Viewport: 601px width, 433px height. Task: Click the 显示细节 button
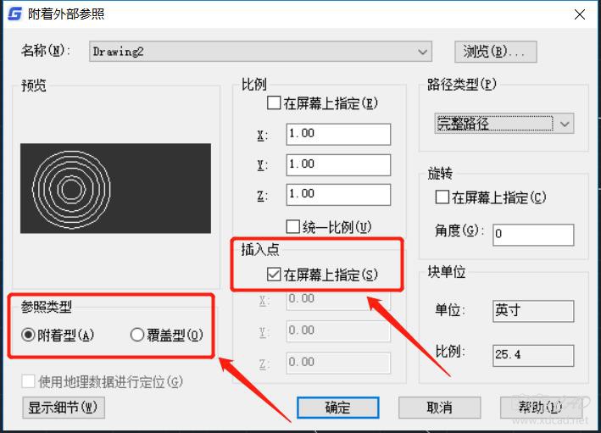tap(63, 408)
